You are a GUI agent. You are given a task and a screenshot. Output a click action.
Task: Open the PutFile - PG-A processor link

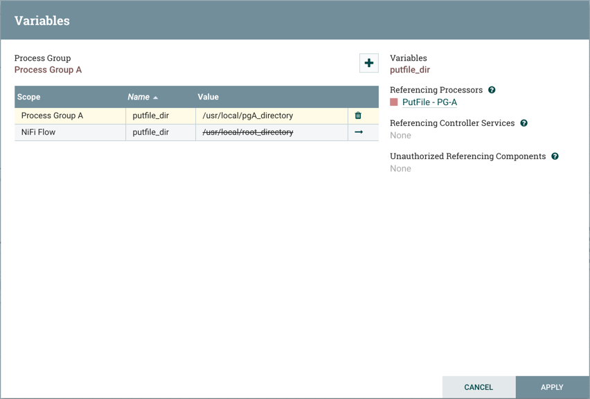coord(429,102)
